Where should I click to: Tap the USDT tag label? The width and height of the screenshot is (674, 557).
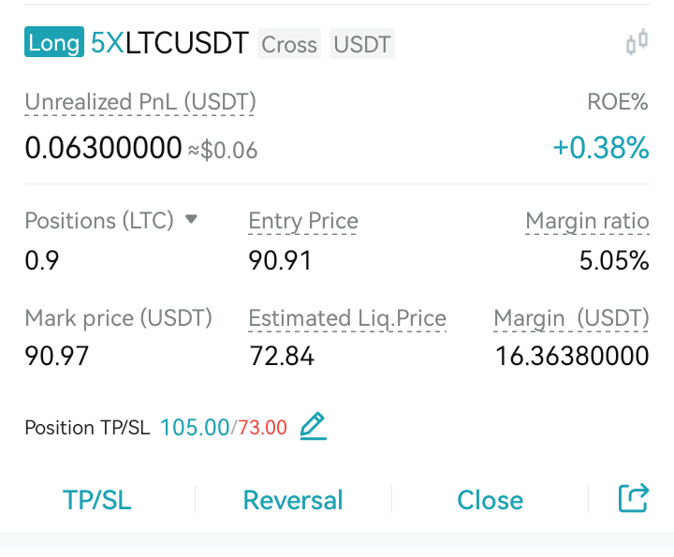tap(362, 44)
